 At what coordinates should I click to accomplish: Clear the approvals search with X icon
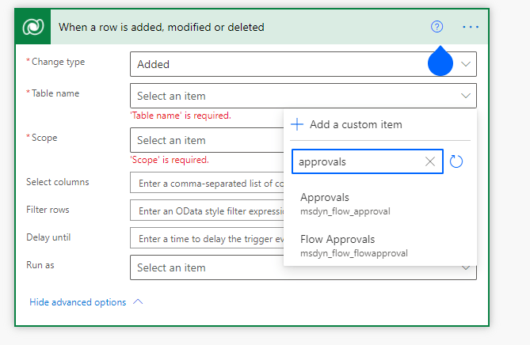tap(430, 161)
